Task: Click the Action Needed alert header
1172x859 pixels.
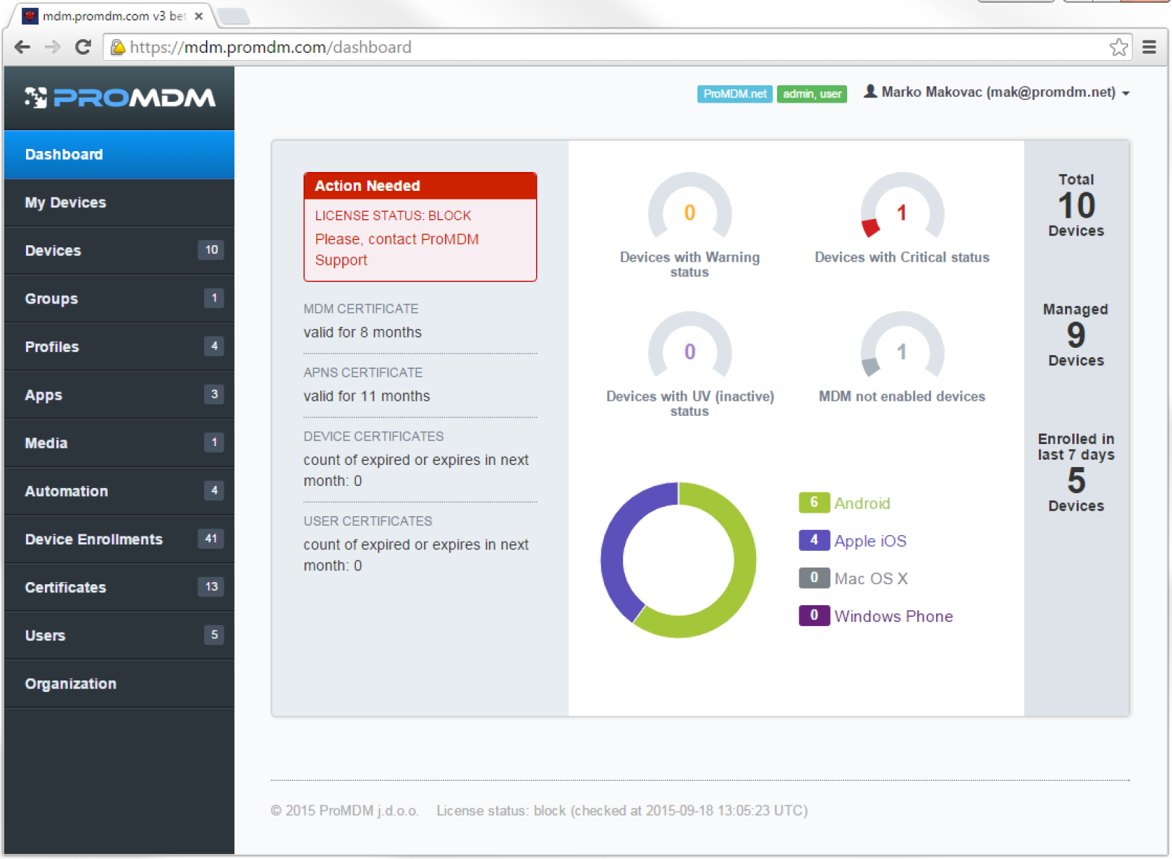Action: pyautogui.click(x=420, y=186)
